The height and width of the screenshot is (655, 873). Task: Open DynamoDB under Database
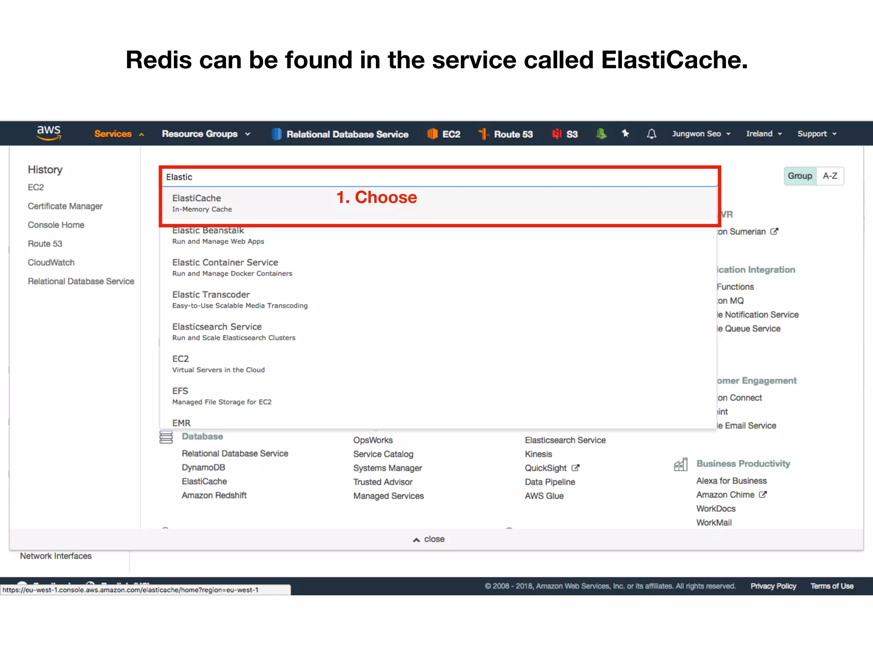(203, 468)
